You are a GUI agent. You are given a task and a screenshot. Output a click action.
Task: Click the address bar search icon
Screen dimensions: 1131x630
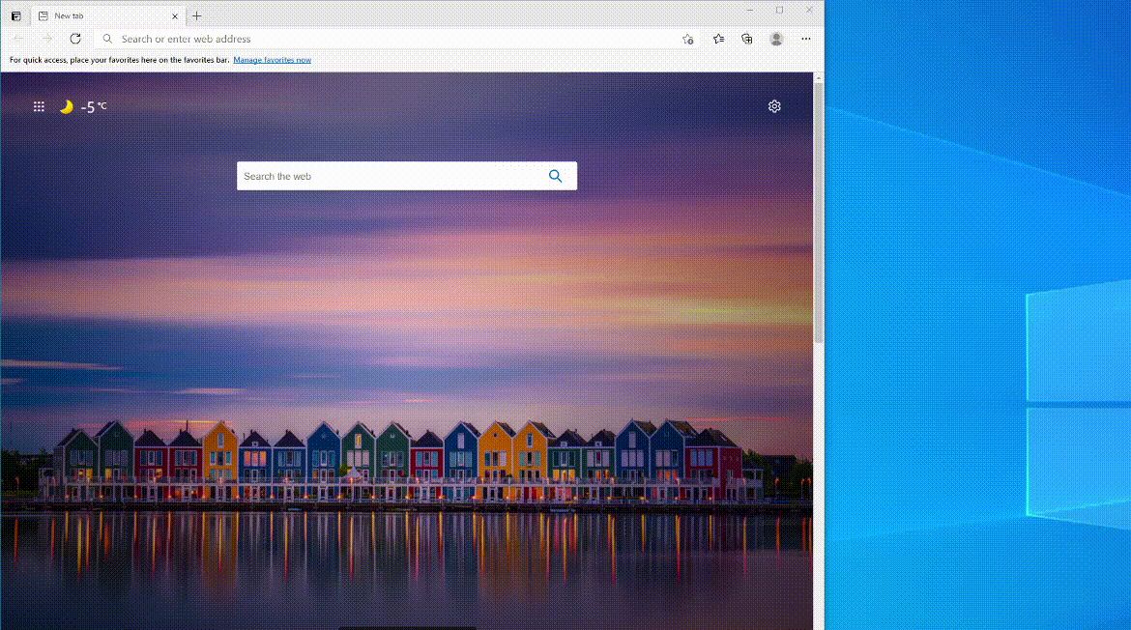[106, 39]
